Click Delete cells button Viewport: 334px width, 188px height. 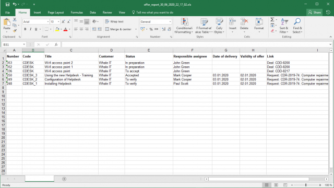pyautogui.click(x=244, y=26)
